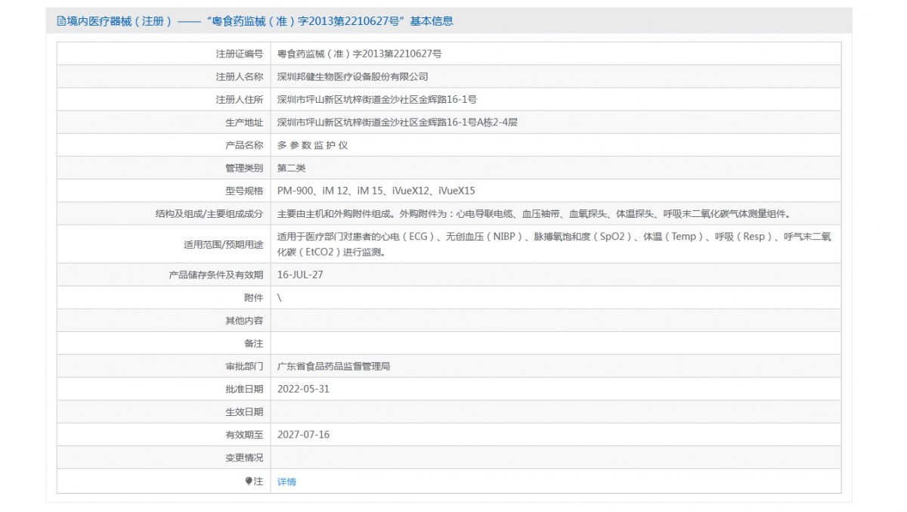The height and width of the screenshot is (512, 907).
Task: Click the 审批部门 row label
Action: pyautogui.click(x=244, y=366)
